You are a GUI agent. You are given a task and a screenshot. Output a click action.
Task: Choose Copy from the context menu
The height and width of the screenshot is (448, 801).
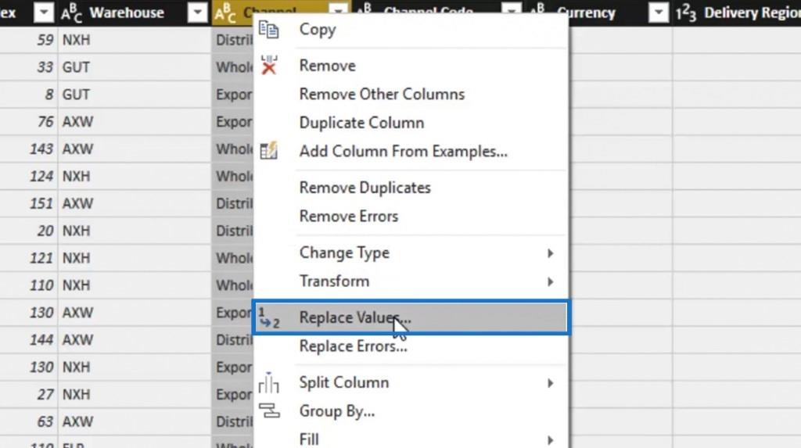click(x=411, y=30)
